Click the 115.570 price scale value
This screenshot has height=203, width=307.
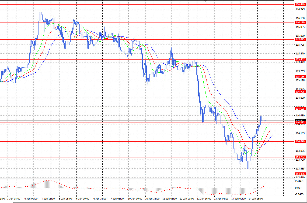point(300,54)
